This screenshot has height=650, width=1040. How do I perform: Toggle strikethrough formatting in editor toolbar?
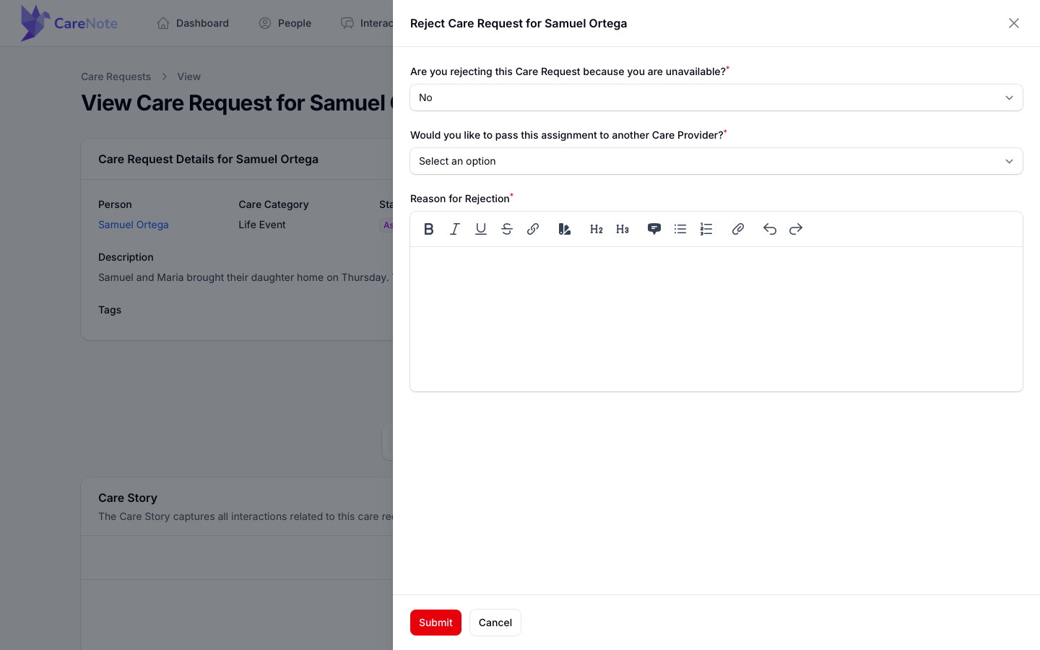tap(507, 229)
